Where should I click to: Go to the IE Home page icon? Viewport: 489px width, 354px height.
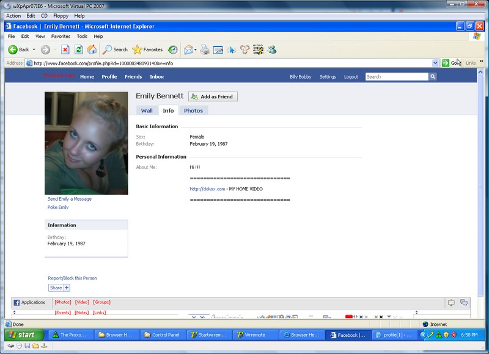pos(92,49)
